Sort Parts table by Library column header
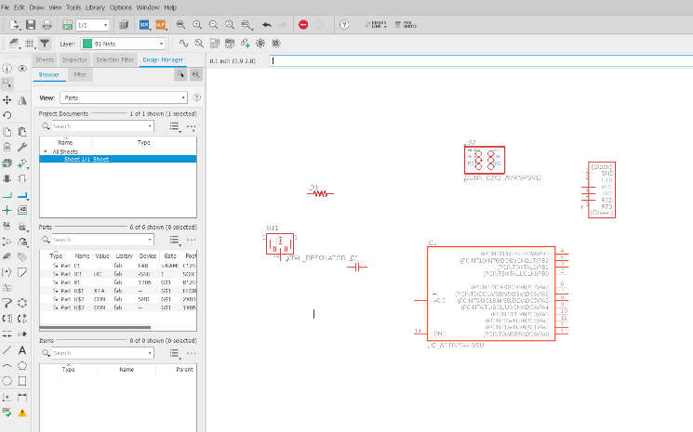Viewport: 693px width, 432px height. pos(125,255)
